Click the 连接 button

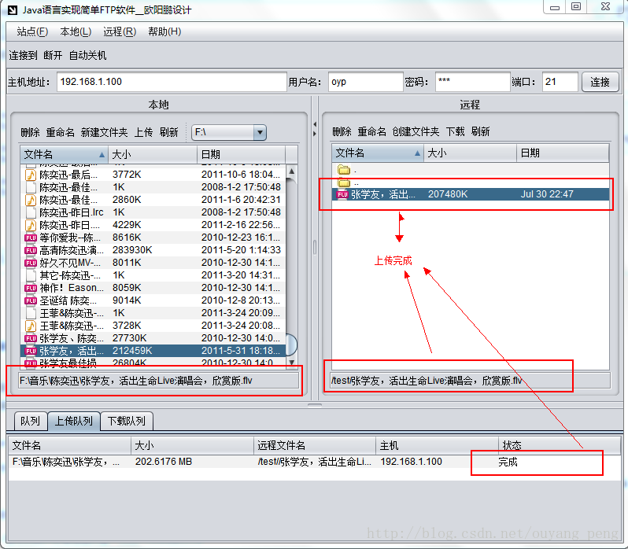click(x=600, y=82)
